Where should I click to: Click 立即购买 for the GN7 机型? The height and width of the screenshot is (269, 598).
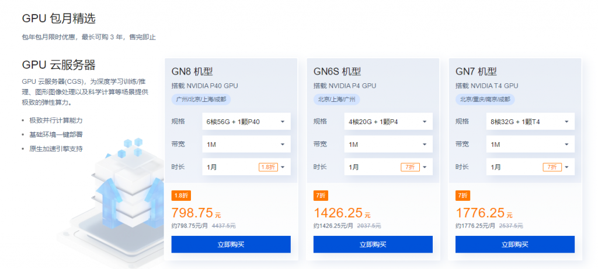(514, 245)
